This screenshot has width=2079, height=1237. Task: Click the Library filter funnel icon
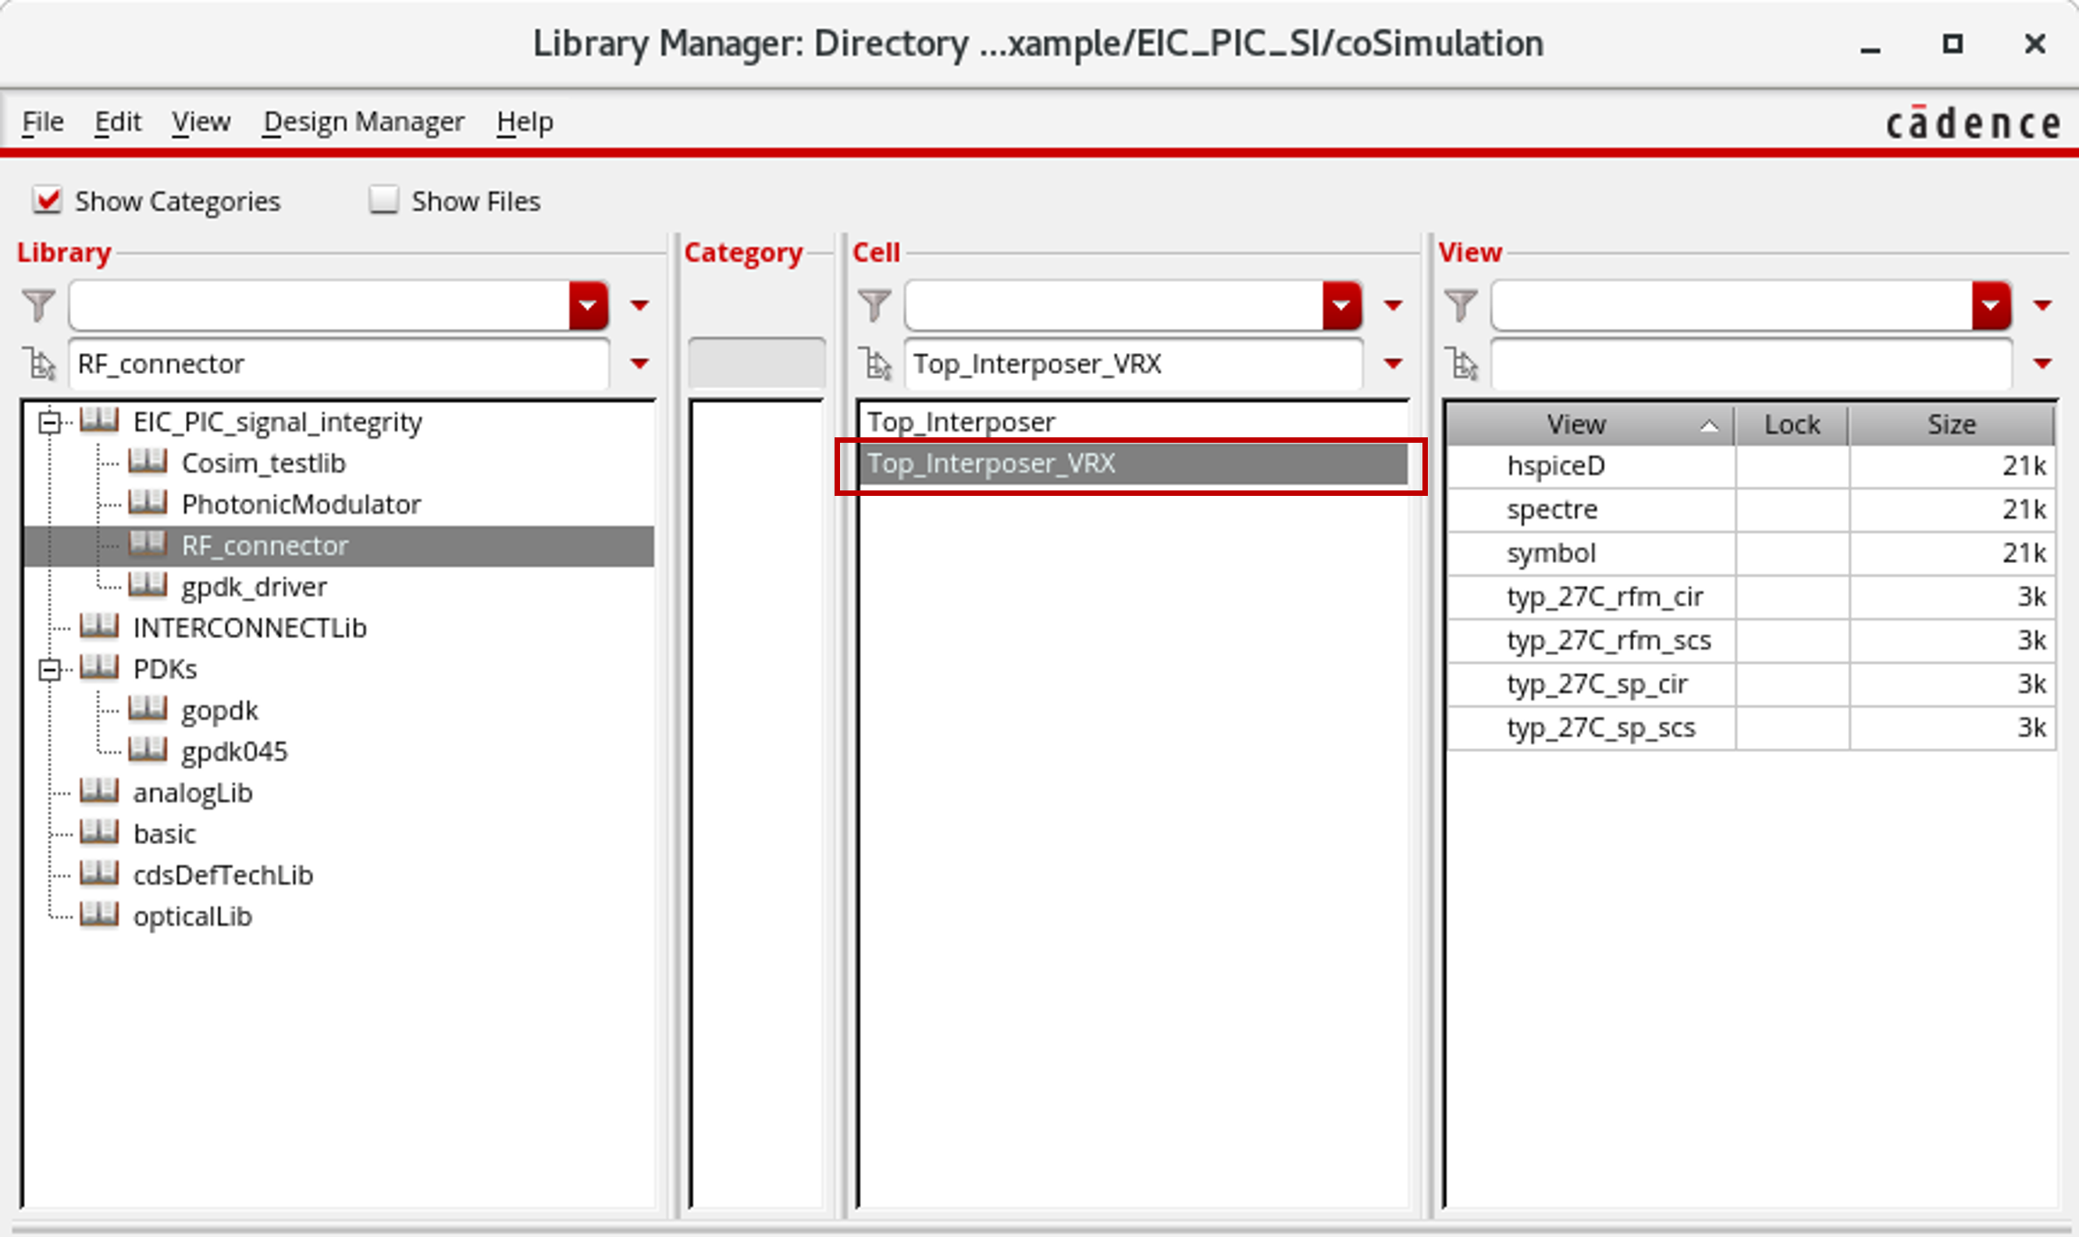click(x=39, y=305)
